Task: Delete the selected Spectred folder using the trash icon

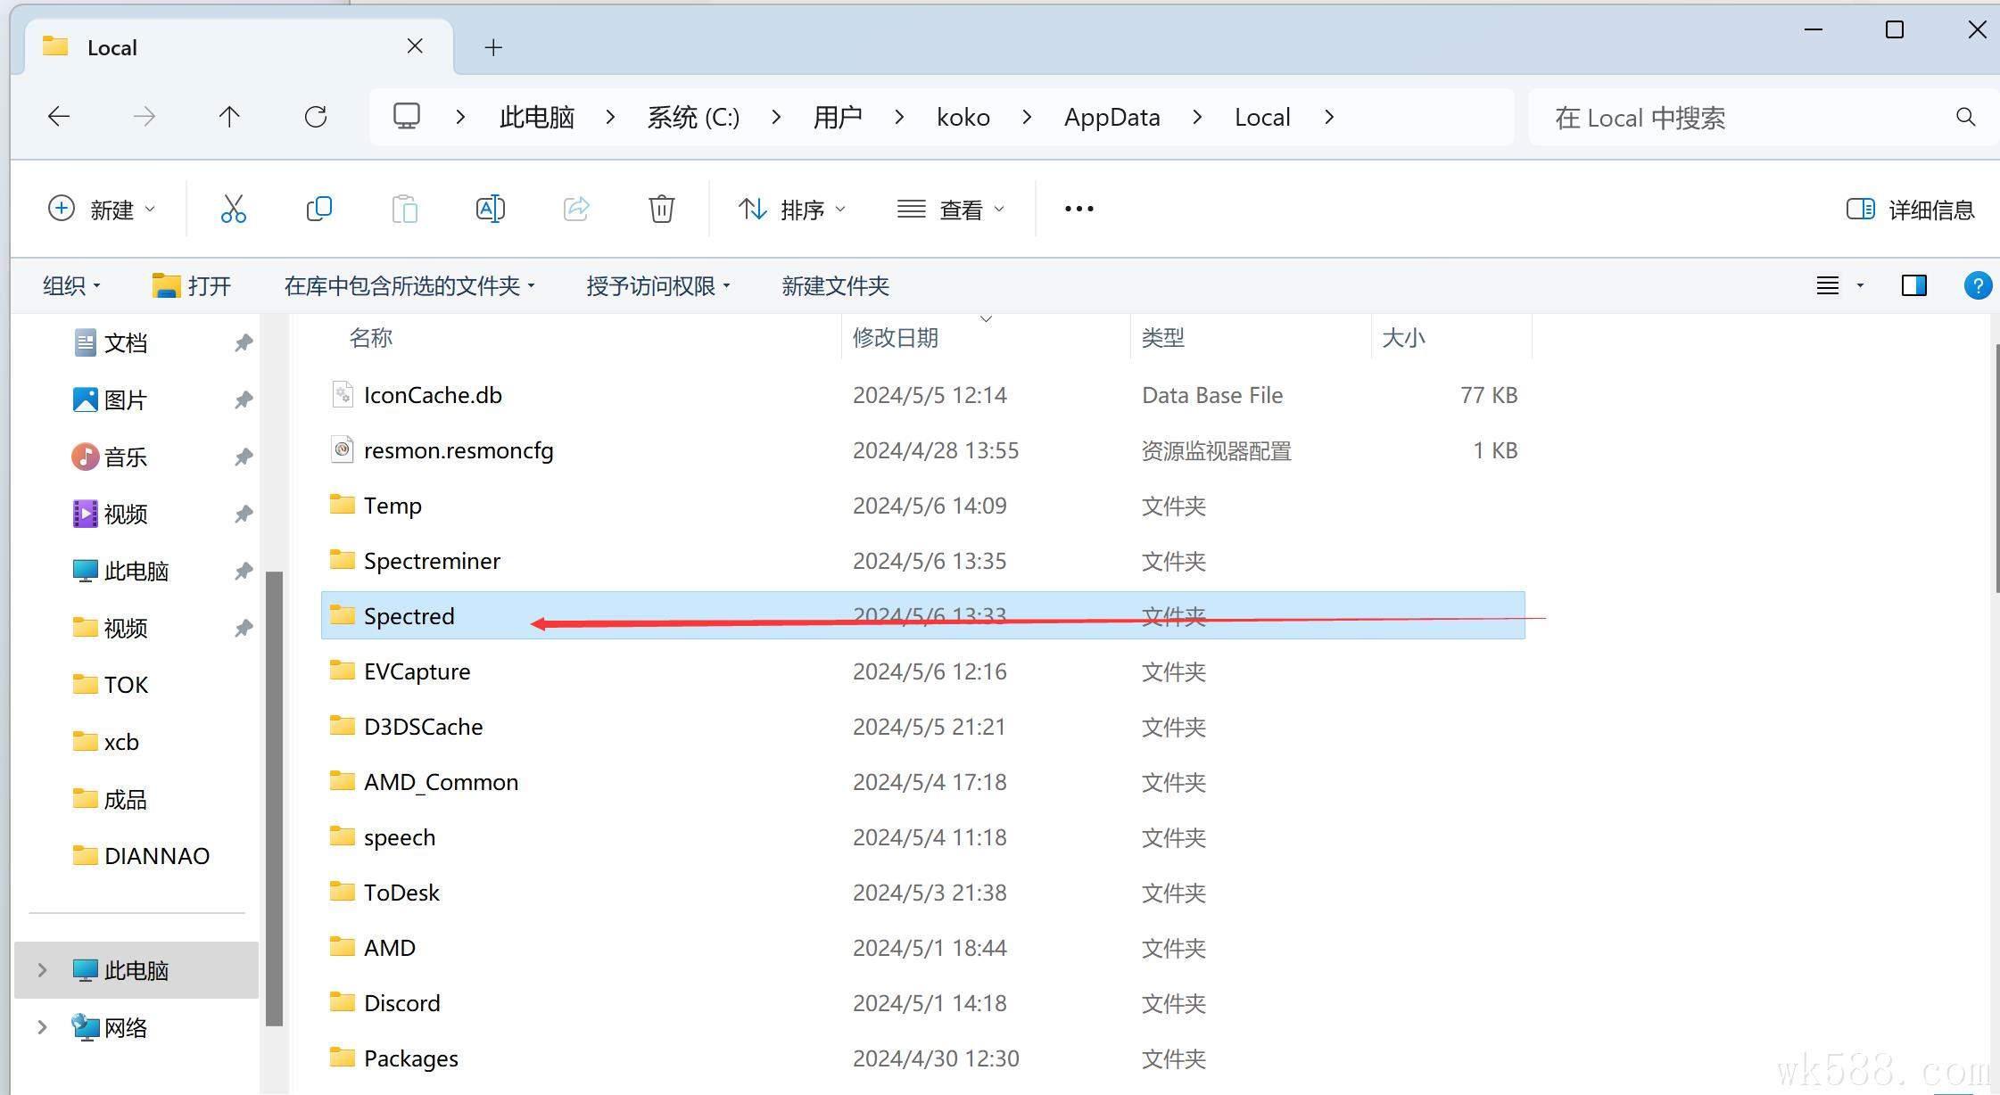Action: 661,209
